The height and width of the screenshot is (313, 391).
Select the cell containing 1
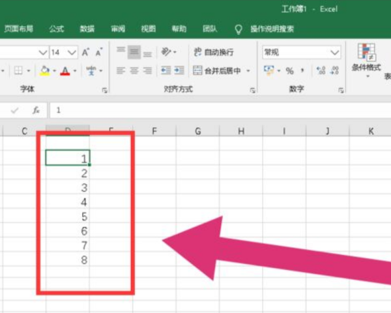[68, 158]
